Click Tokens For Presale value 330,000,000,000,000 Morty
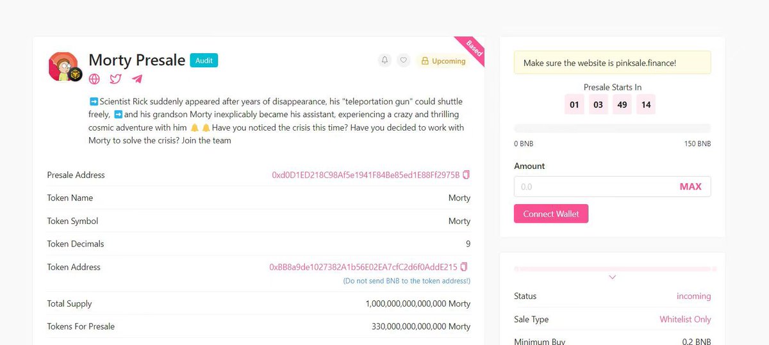This screenshot has height=345, width=769. pos(421,326)
